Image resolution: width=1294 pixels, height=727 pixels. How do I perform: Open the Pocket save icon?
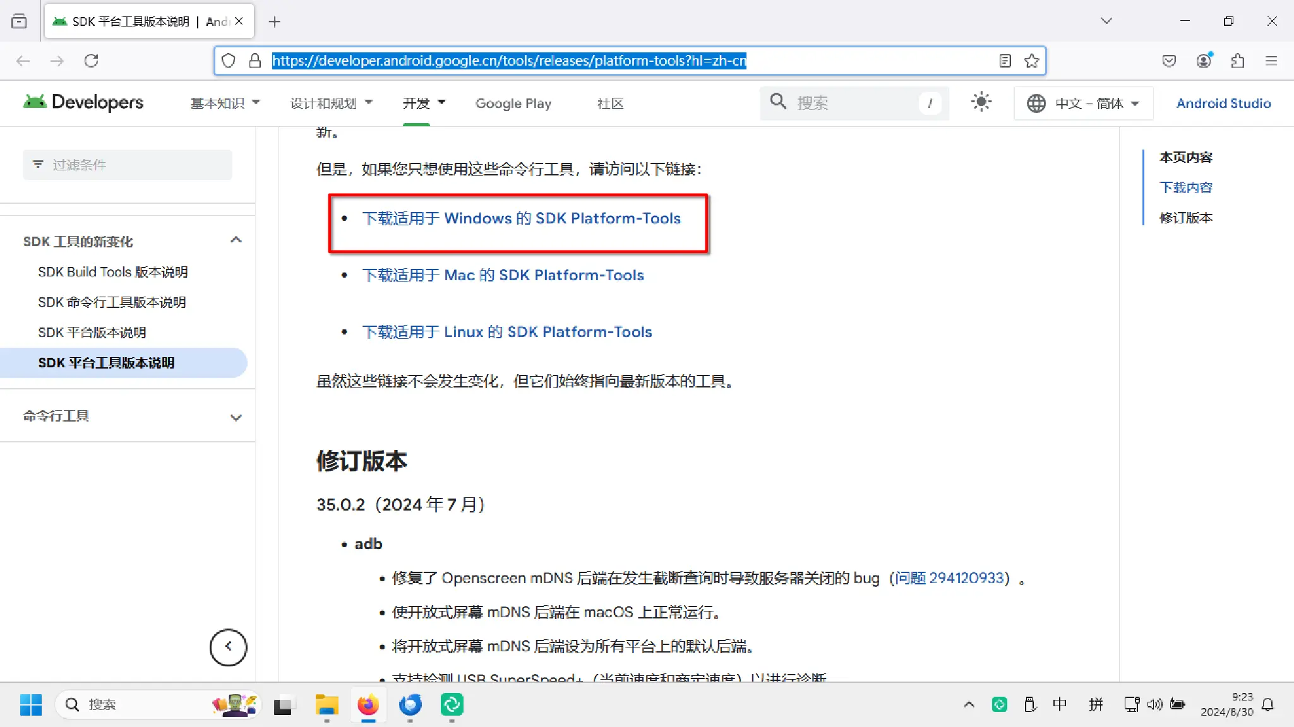(1169, 61)
